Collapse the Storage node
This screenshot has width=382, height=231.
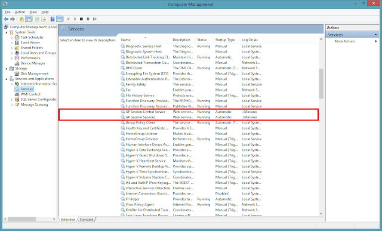(x=7, y=69)
